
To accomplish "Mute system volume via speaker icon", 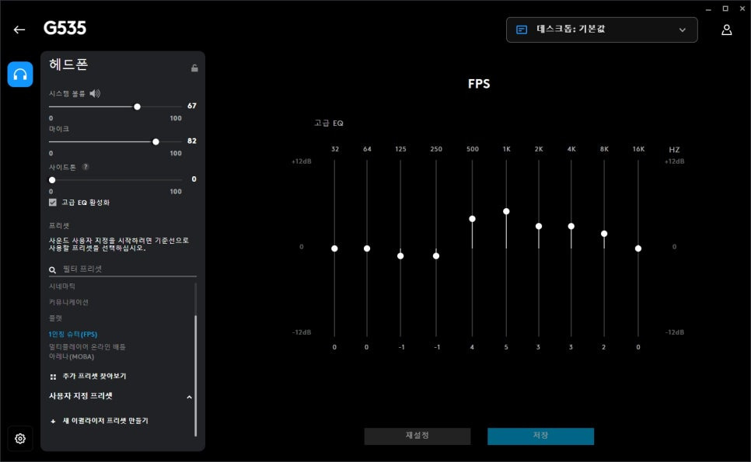I will pos(95,93).
